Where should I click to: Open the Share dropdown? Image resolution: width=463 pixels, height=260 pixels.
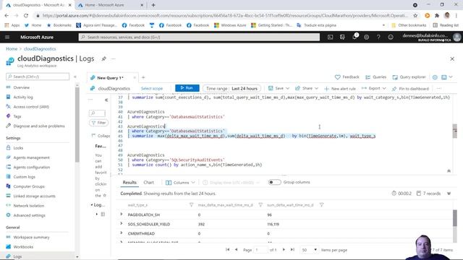tap(307, 88)
